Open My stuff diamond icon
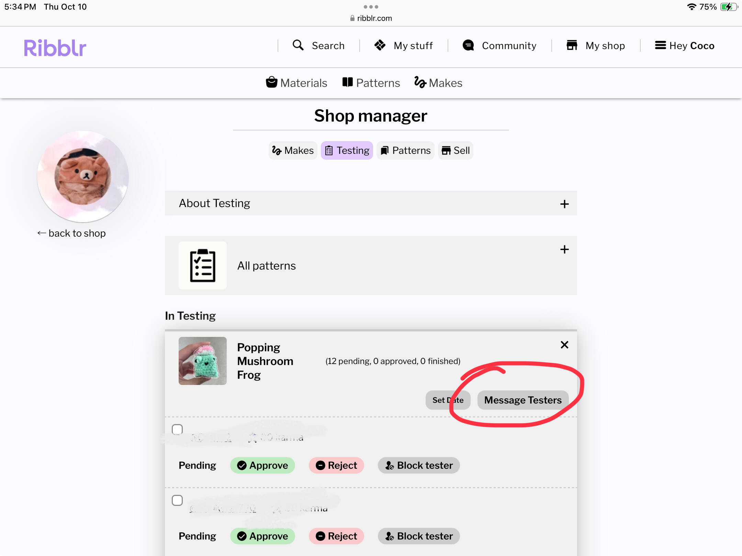 tap(380, 45)
